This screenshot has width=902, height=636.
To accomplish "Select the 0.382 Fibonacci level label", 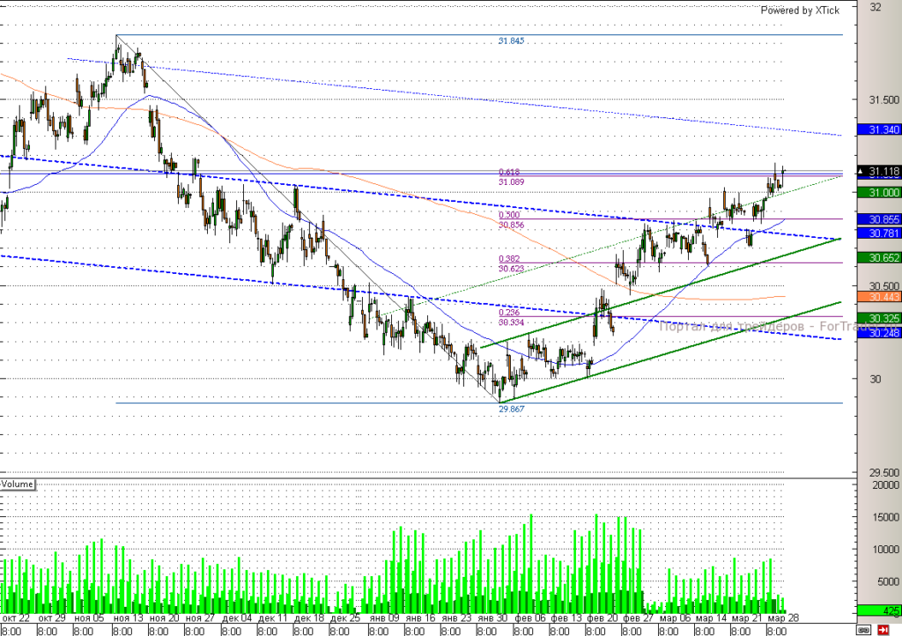I will pos(509,259).
